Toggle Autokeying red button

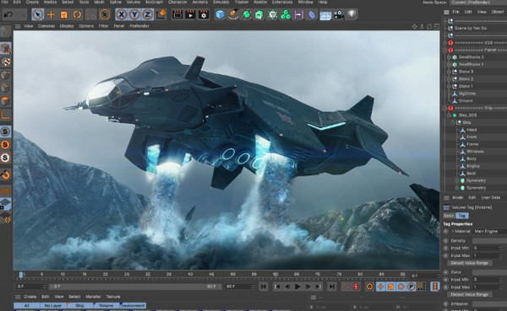(x=356, y=287)
